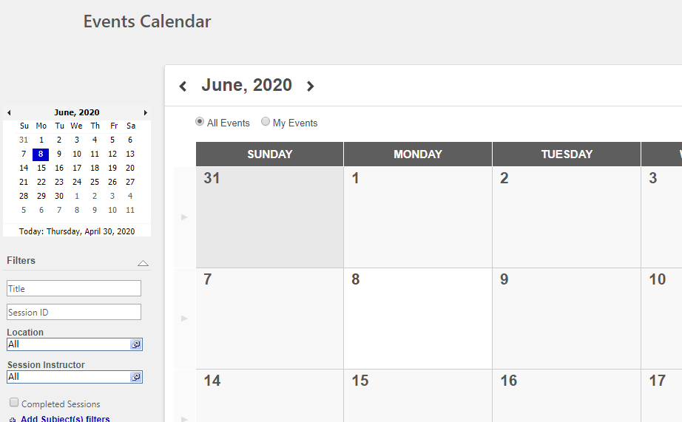Select day 15 in the mini calendar
Image resolution: width=682 pixels, height=422 pixels.
click(41, 168)
